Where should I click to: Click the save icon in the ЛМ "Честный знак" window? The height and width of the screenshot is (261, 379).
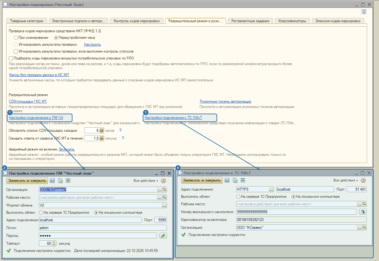click(x=52, y=181)
